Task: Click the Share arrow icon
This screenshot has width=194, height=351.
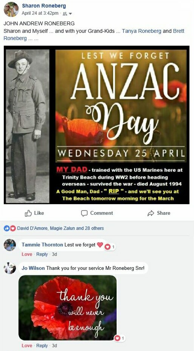Action: (151, 213)
